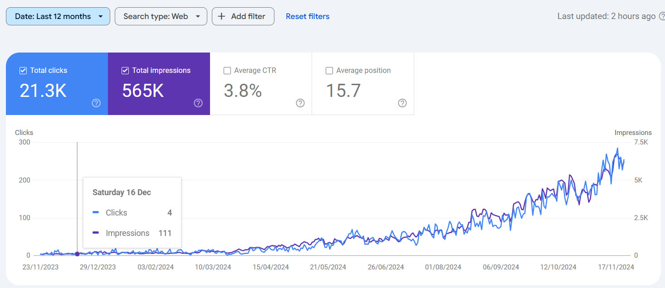This screenshot has width=665, height=288.
Task: Select the Average position 15.7 metric card
Action: coord(363,84)
